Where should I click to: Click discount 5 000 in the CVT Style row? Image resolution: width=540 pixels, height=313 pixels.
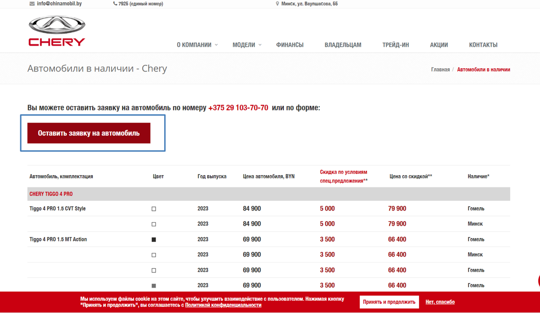click(x=327, y=209)
